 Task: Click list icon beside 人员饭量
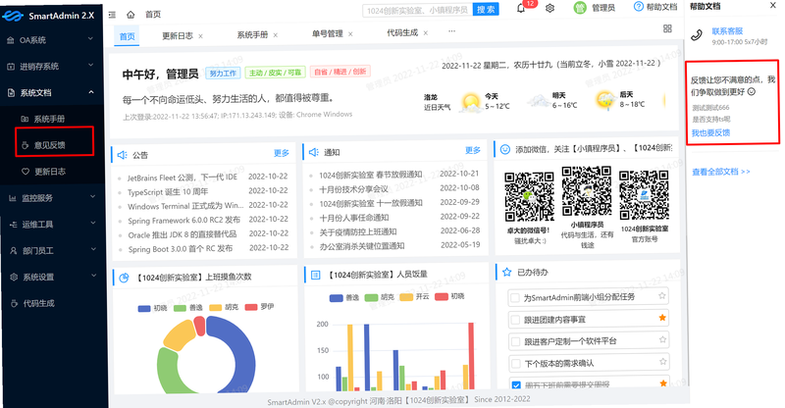[x=315, y=275]
